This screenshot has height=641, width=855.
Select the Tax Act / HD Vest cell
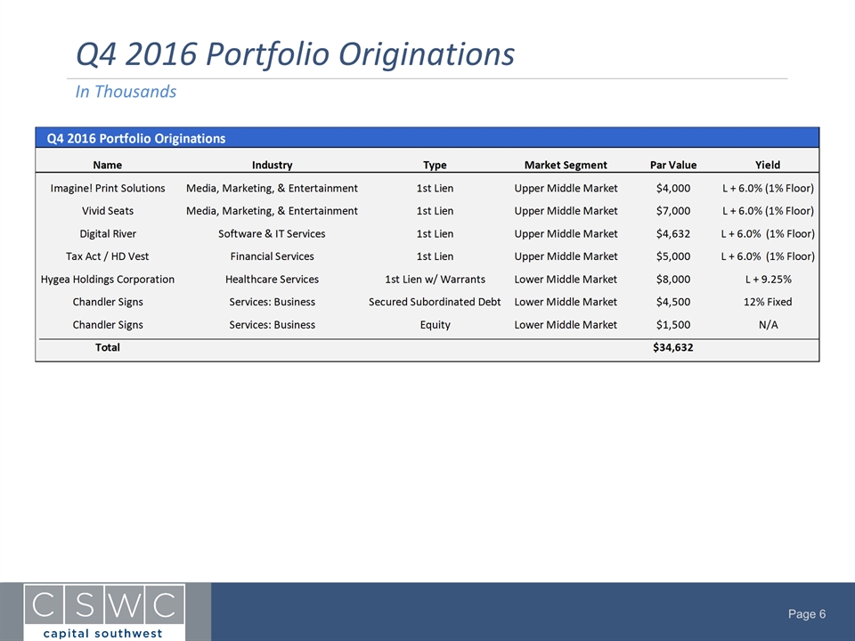(x=107, y=256)
